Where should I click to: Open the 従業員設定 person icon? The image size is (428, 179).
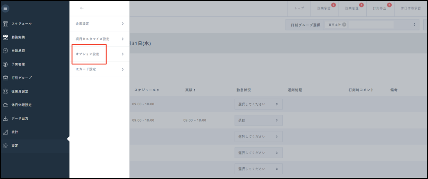pos(5,91)
